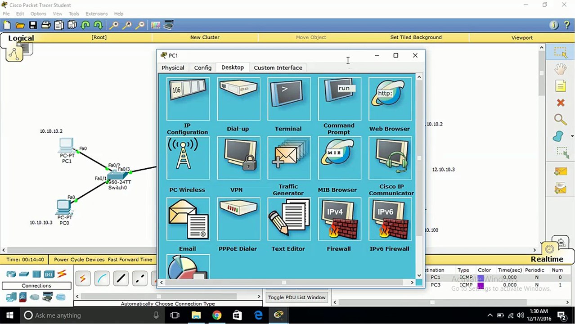Screen dimensions: 575x324
Task: Open the Email application
Action: (188, 219)
